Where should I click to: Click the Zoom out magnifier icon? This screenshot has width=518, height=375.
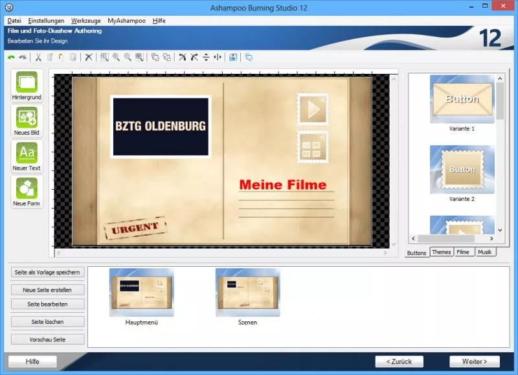point(128,58)
